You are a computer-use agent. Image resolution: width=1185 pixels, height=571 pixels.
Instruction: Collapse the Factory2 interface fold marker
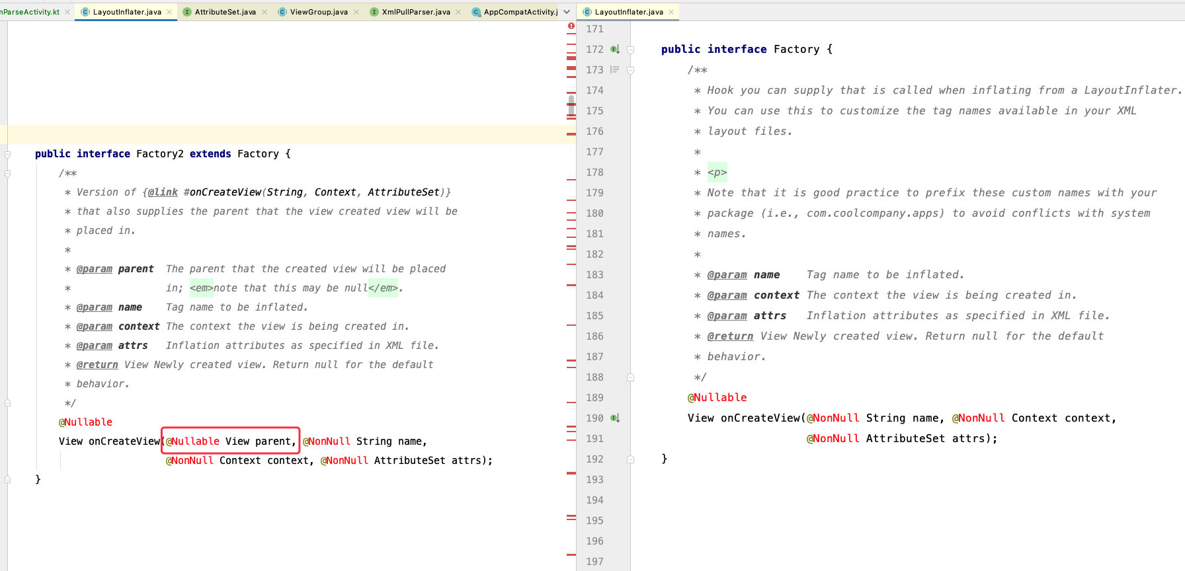pos(8,154)
